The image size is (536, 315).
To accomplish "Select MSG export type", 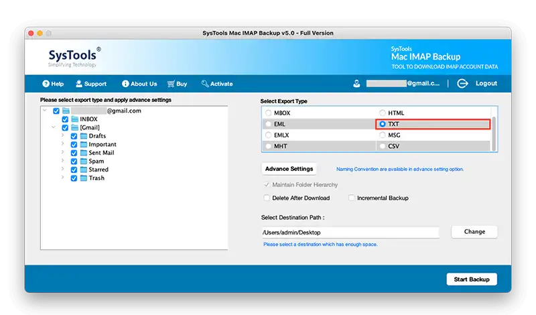I will [x=382, y=135].
